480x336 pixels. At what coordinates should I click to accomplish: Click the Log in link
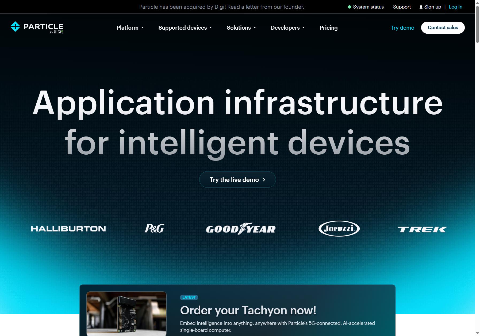click(455, 7)
